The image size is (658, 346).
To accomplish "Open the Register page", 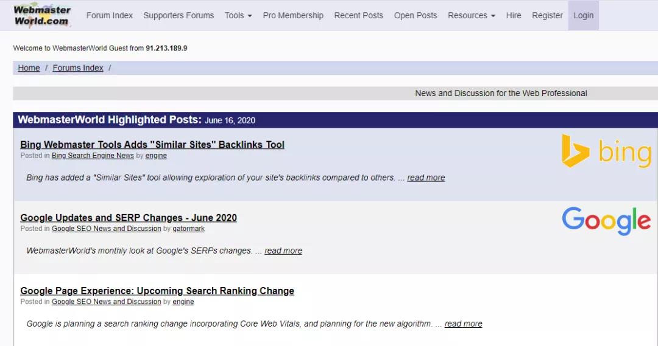I will tap(547, 15).
